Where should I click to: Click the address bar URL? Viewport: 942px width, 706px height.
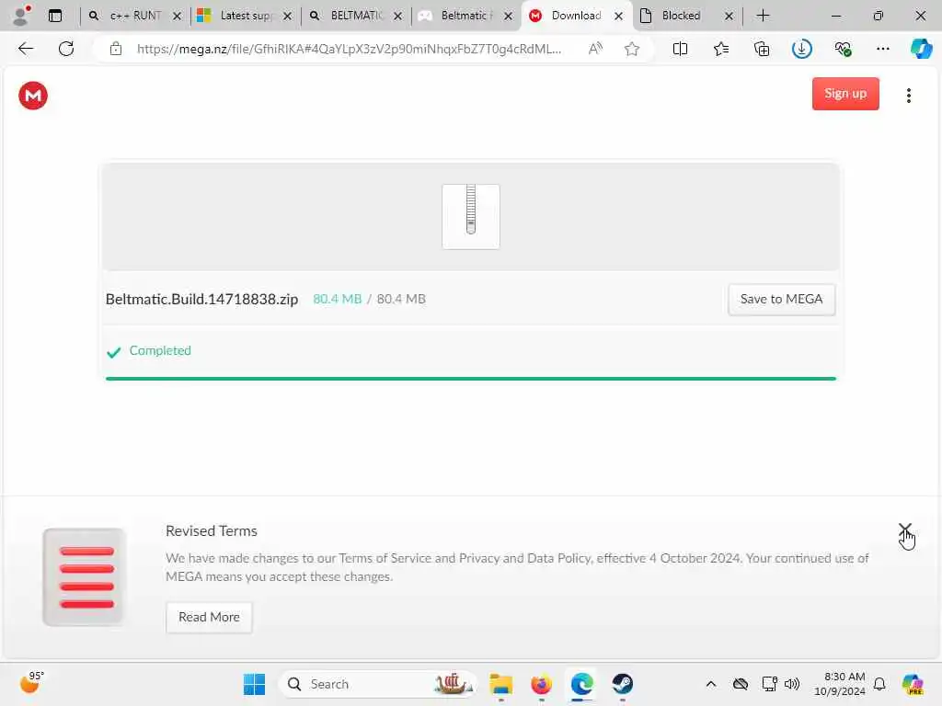(349, 49)
